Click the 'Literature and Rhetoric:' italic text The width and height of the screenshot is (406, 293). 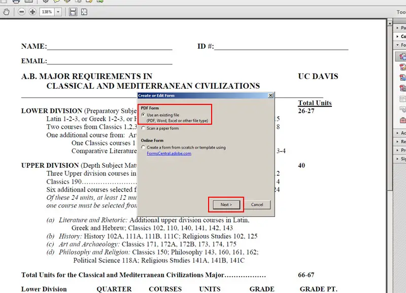click(x=93, y=220)
